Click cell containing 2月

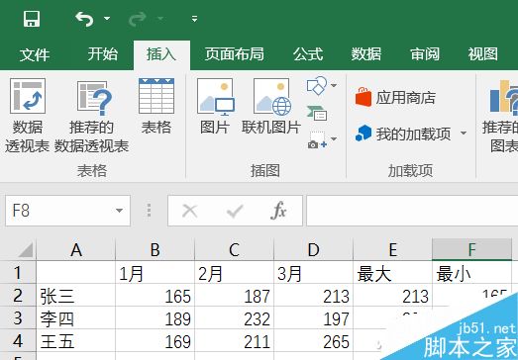(234, 273)
